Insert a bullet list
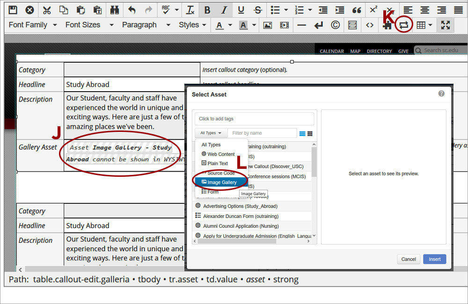468x304 pixels. (275, 10)
